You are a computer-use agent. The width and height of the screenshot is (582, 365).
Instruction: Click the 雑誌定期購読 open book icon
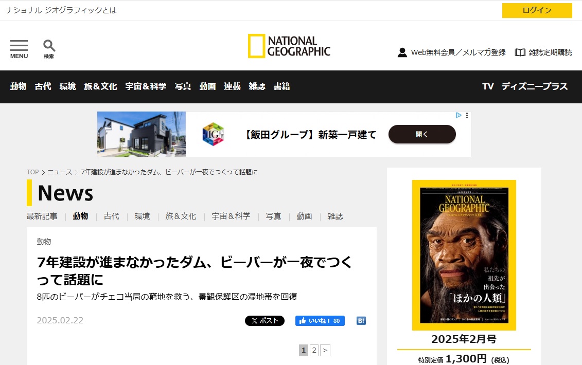(520, 52)
